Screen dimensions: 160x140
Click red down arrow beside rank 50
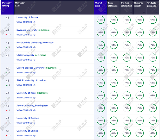pos(6,136)
